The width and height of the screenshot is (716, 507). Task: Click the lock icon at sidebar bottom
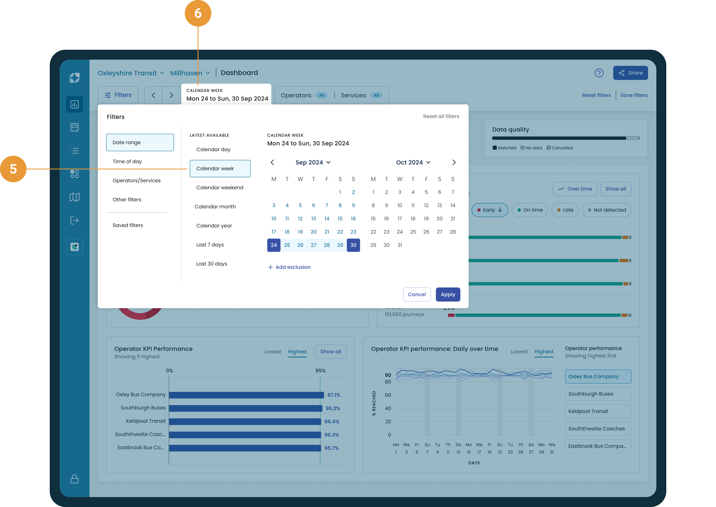[74, 479]
